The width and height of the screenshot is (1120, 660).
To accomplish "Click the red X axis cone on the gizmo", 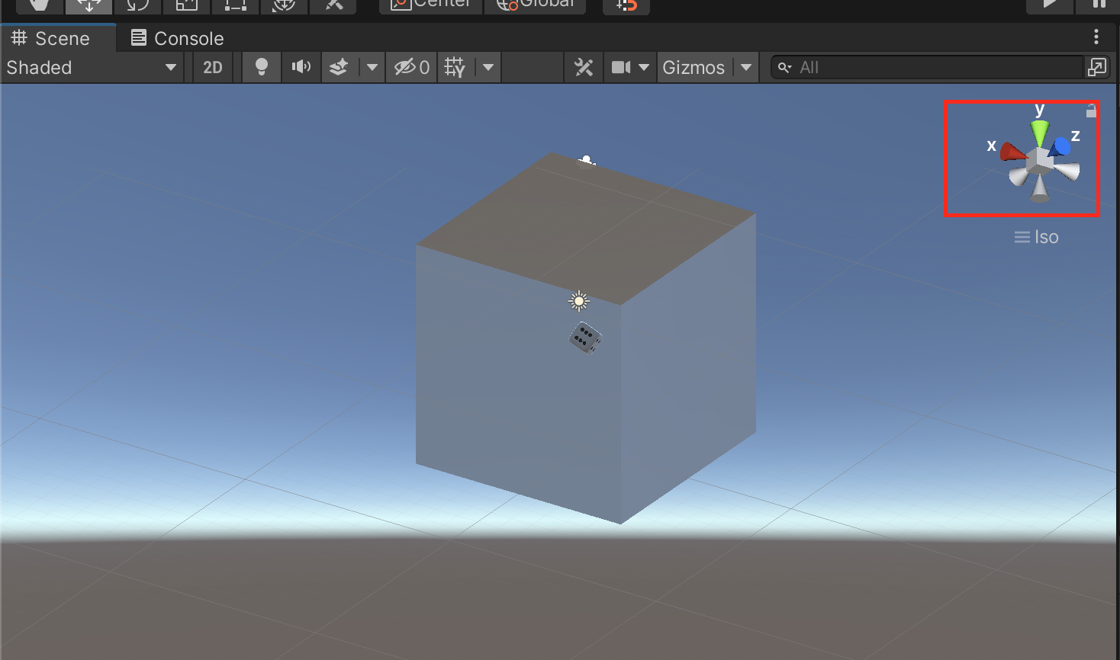I will coord(1012,152).
